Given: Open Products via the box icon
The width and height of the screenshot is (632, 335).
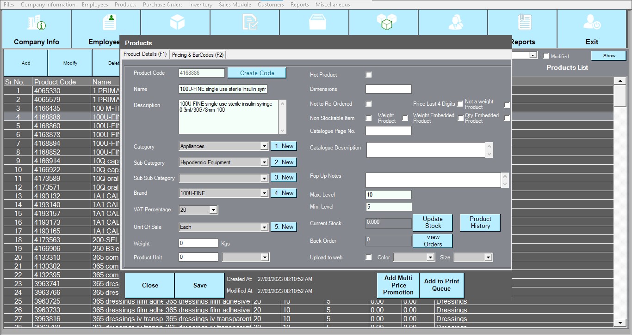Looking at the screenshot, I should (177, 22).
